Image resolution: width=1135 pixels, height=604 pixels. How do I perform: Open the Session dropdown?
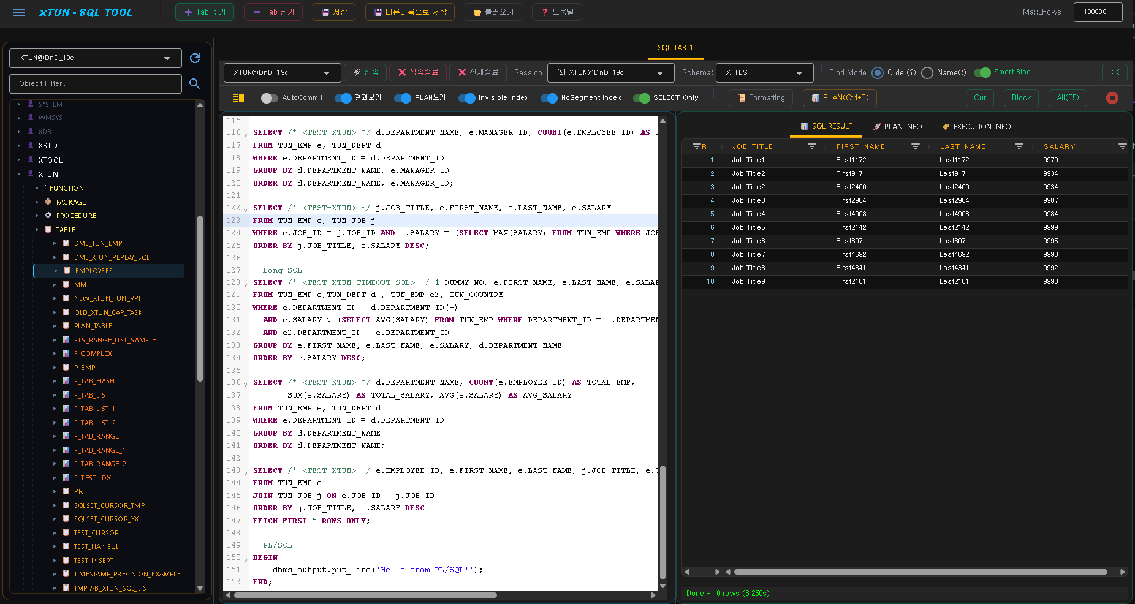[x=610, y=72]
